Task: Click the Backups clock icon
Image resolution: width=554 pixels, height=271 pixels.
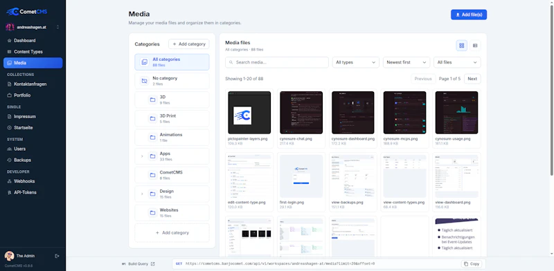Action: point(9,160)
